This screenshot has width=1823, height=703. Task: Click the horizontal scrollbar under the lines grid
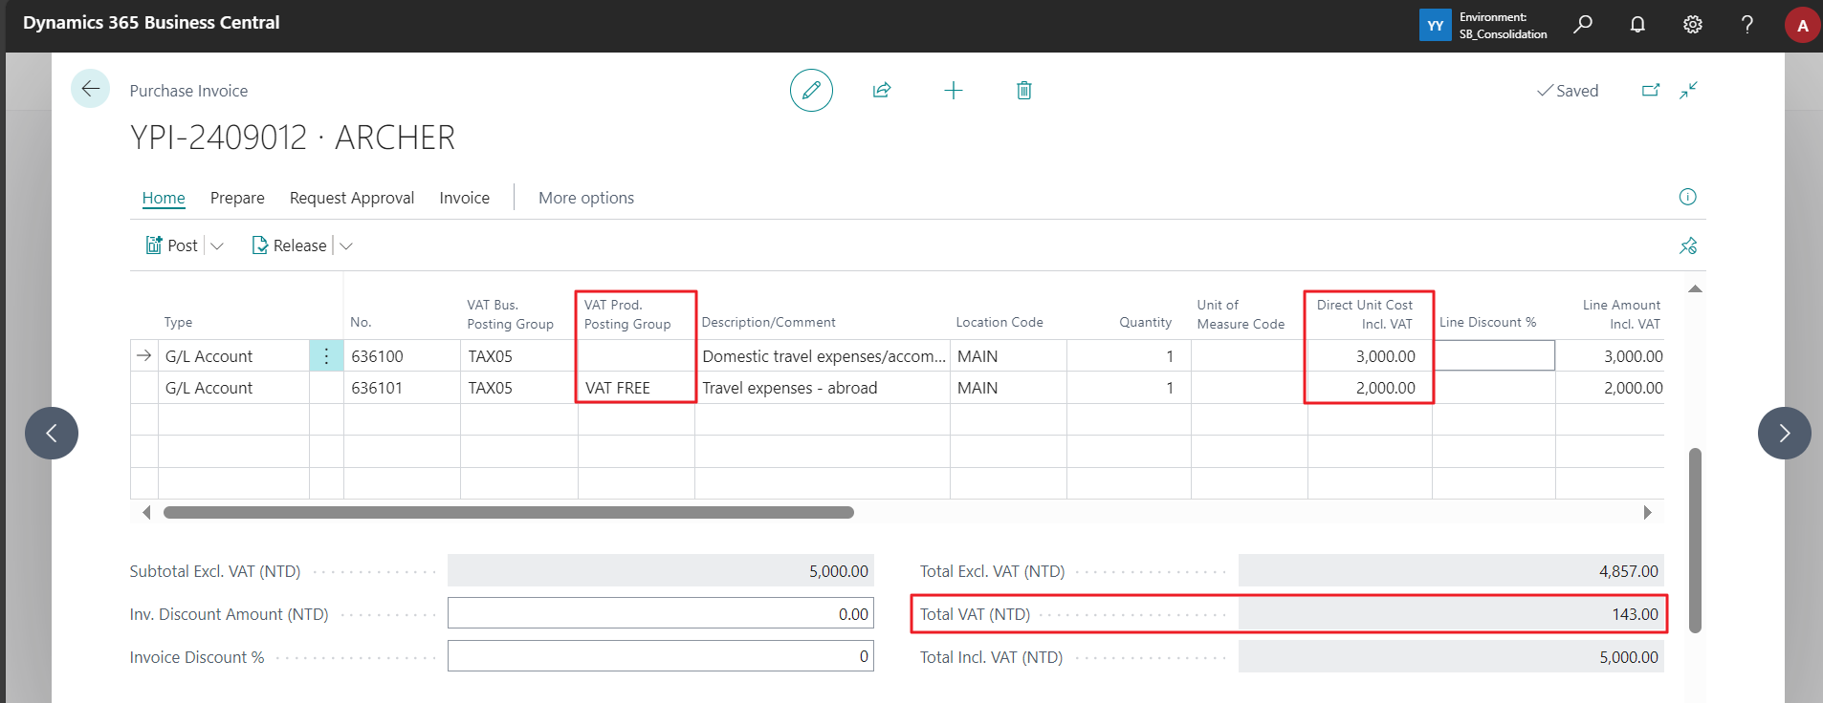pyautogui.click(x=509, y=512)
